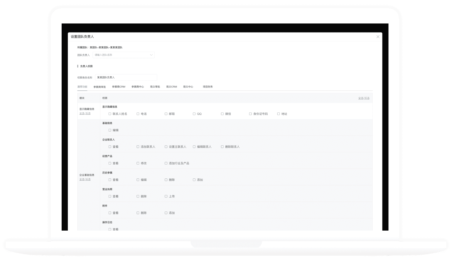Tick the 删除联系人 checkbox
This screenshot has width=452, height=257.
[x=222, y=147]
